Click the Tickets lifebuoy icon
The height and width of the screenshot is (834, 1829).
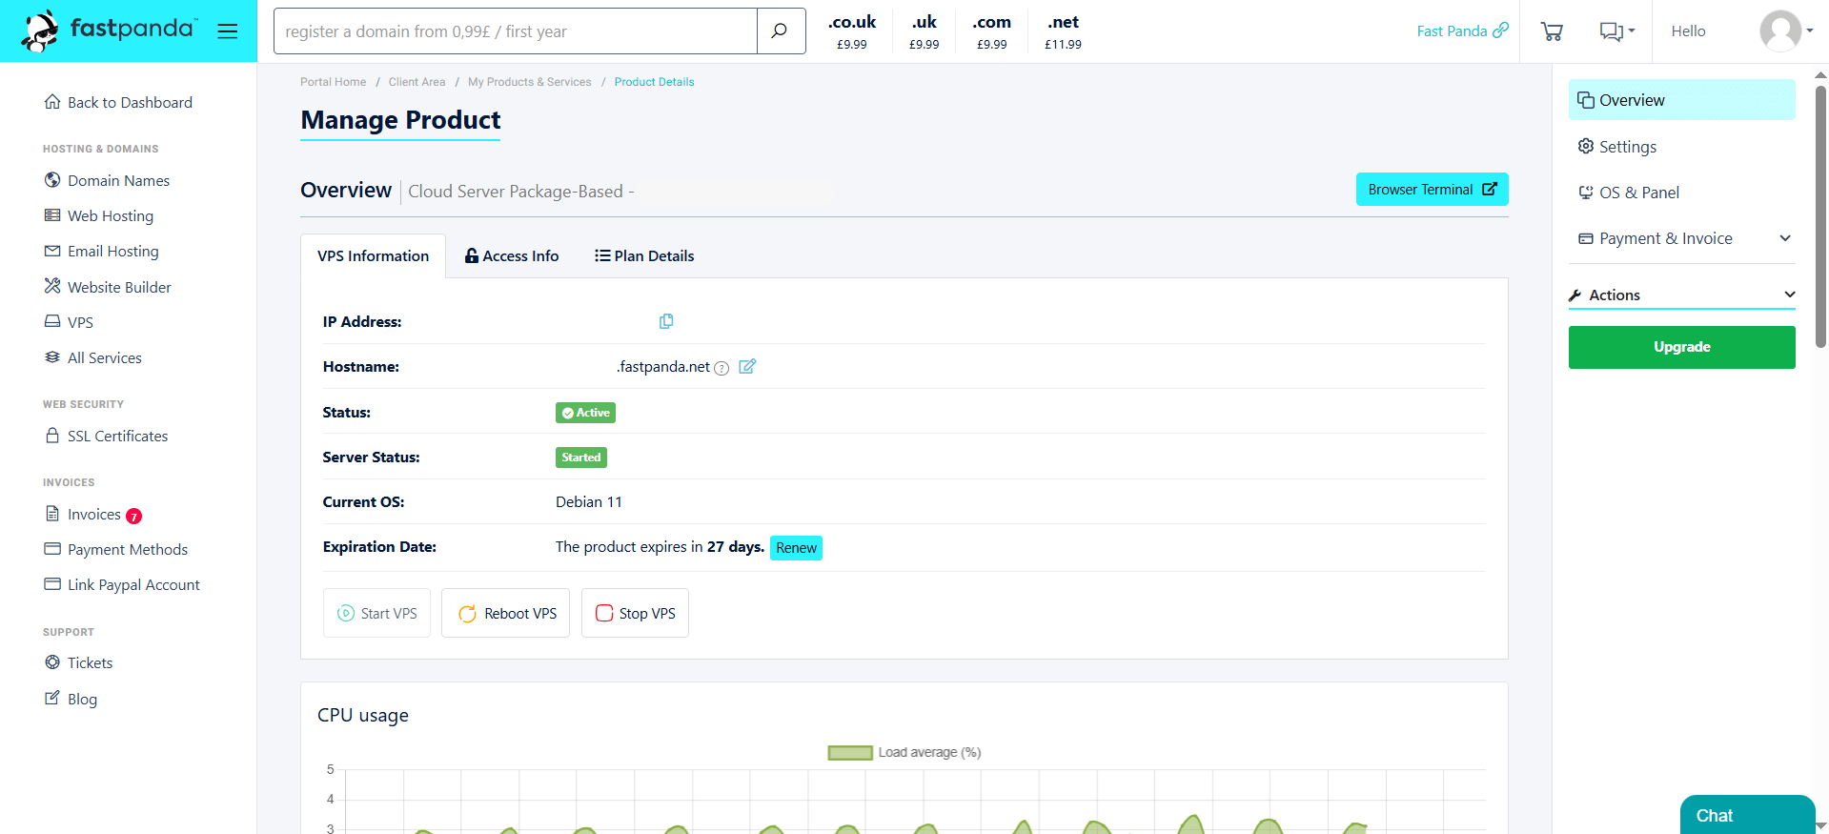52,662
